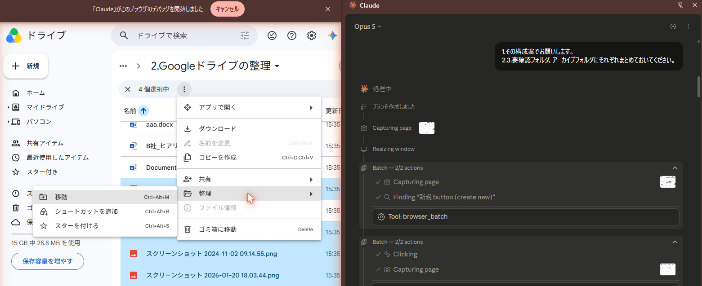
Task: Click the Clicking step in second batch
Action: (405, 254)
